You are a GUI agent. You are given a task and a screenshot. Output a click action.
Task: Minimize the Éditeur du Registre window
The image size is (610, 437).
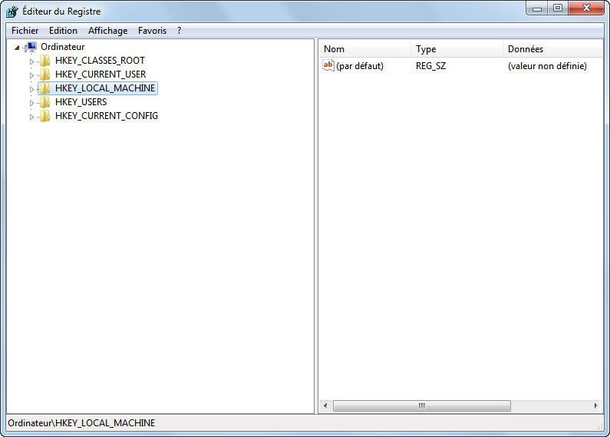(537, 8)
